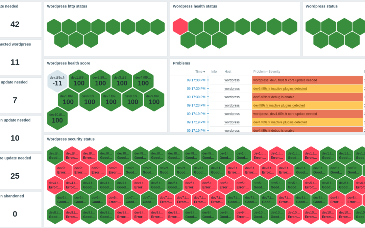This screenshot has height=228, width=365.
Task: Select the dev10.t8 health score hexagon
Action: tap(57, 118)
